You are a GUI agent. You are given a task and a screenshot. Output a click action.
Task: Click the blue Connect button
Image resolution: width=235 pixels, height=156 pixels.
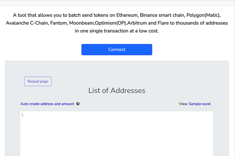[x=117, y=49]
